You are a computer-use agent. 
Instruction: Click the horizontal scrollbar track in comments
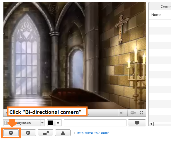pos(162,124)
